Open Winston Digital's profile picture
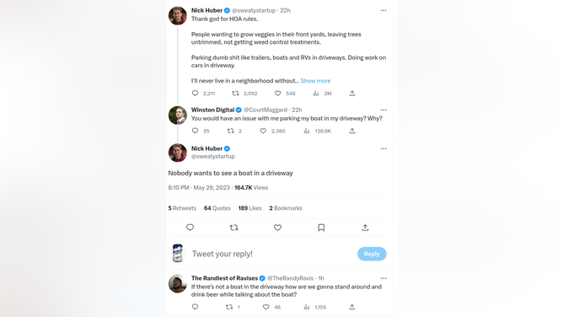The height and width of the screenshot is (317, 563). (x=178, y=116)
